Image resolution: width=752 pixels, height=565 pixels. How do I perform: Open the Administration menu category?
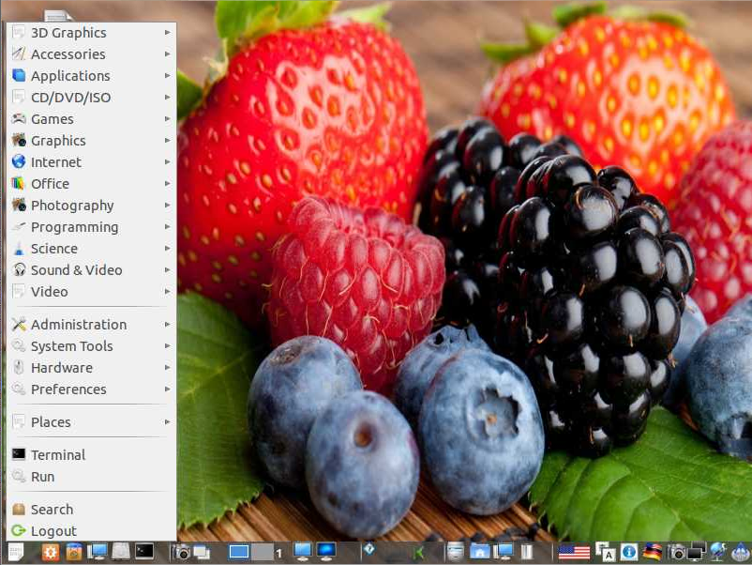point(91,325)
